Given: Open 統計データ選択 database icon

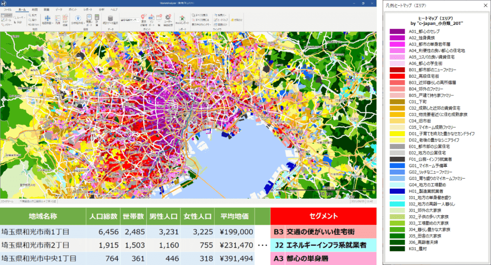Looking at the screenshot, I should tap(110, 19).
